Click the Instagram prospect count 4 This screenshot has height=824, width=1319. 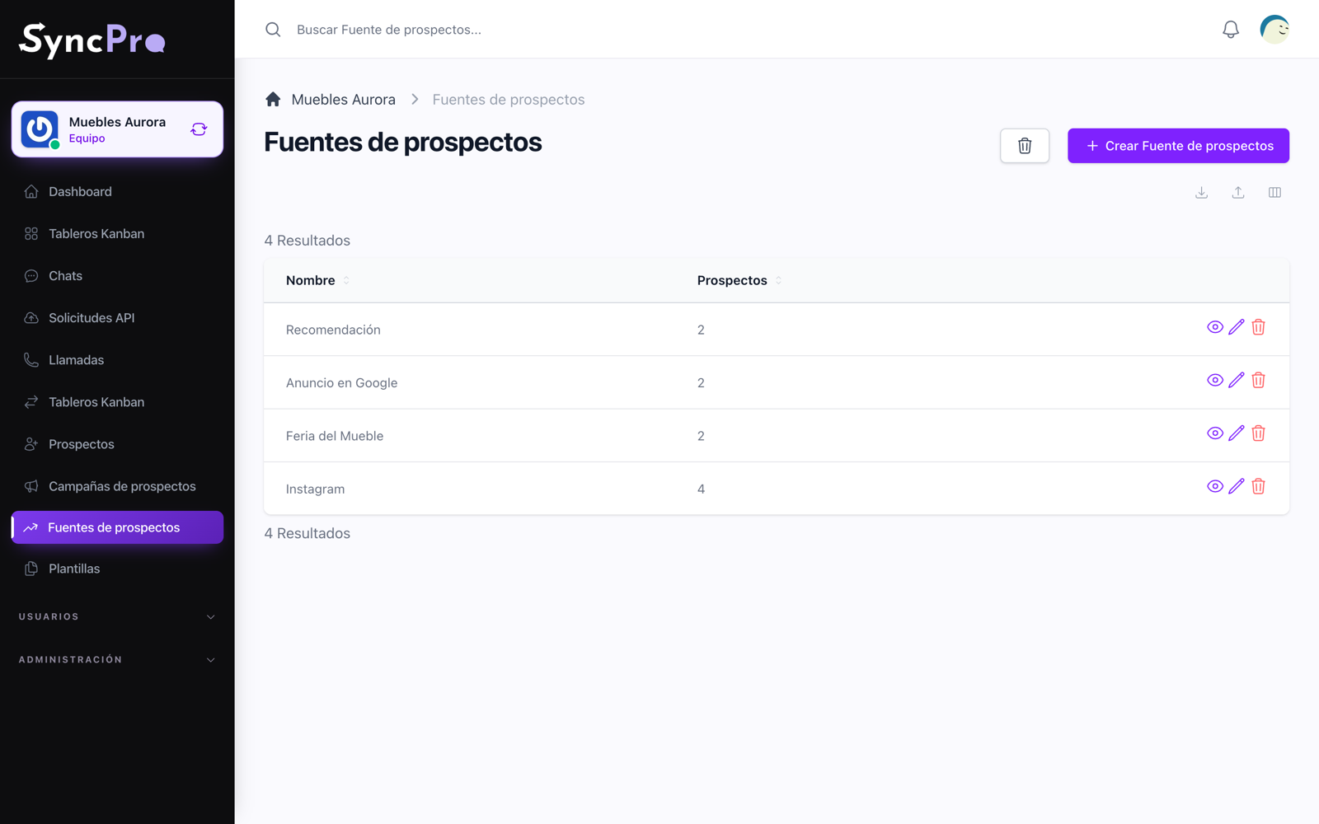point(701,489)
